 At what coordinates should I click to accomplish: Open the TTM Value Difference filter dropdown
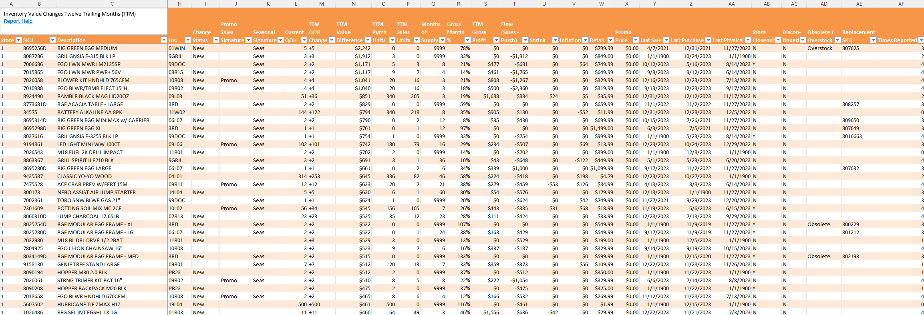(x=368, y=40)
